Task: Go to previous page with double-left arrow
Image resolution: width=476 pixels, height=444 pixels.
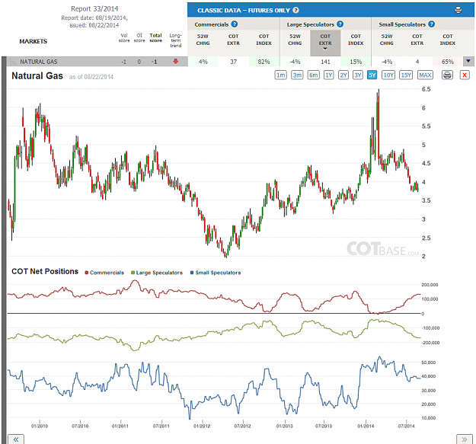Action: (16, 439)
